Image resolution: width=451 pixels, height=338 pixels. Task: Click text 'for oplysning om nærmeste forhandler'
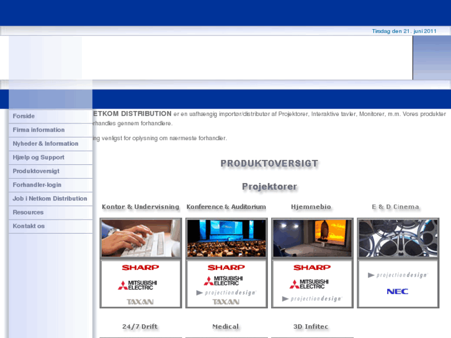click(x=176, y=138)
